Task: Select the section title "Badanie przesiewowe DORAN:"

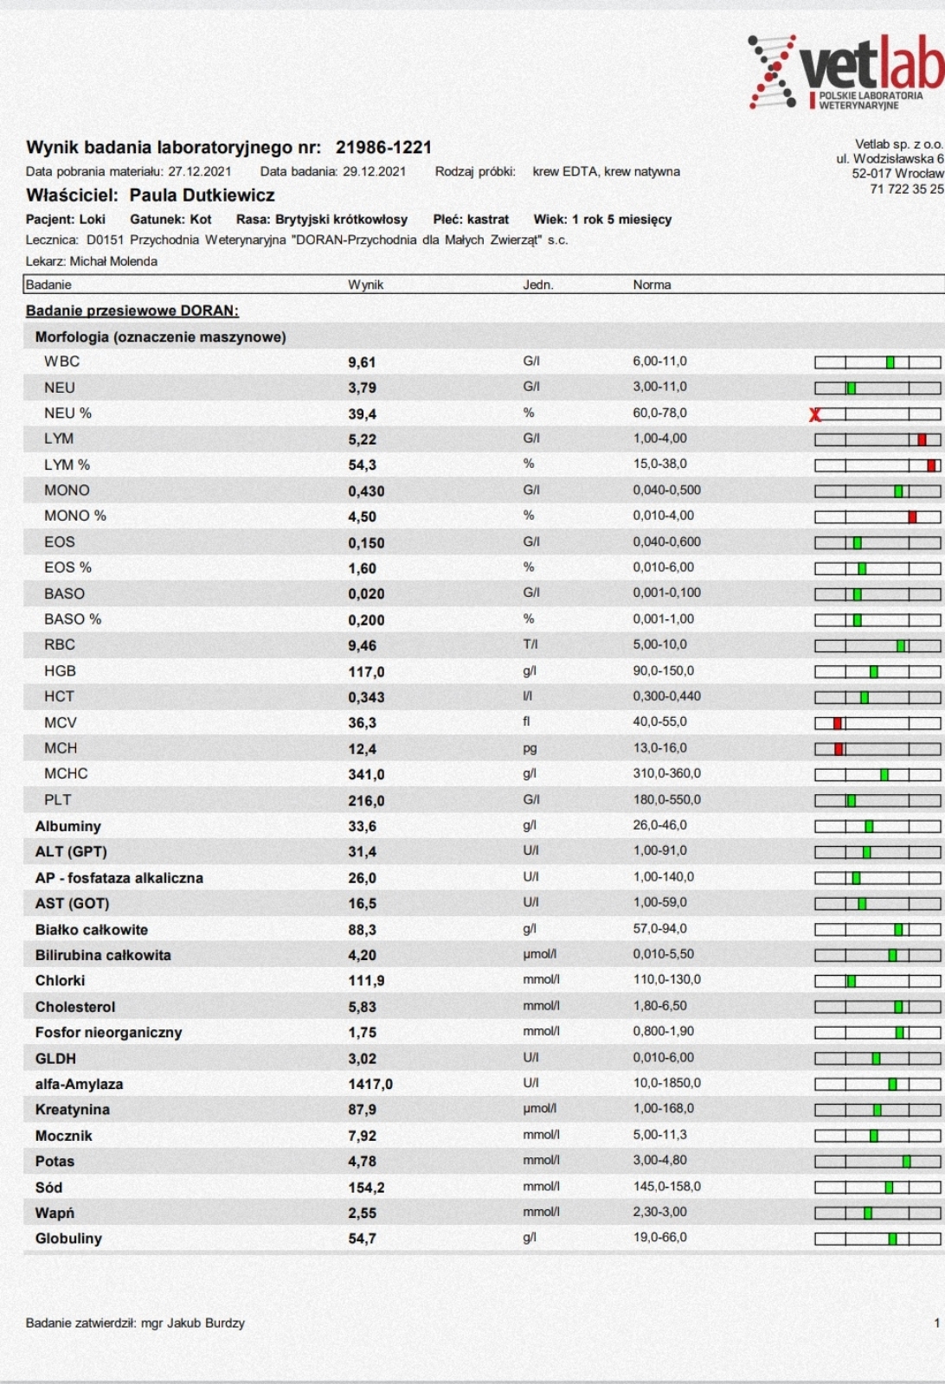Action: pos(132,311)
